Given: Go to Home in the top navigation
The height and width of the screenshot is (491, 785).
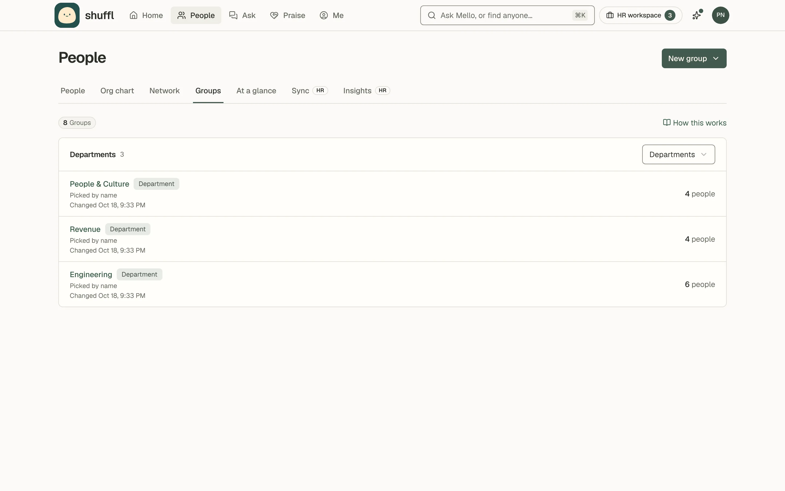Looking at the screenshot, I should click(146, 15).
